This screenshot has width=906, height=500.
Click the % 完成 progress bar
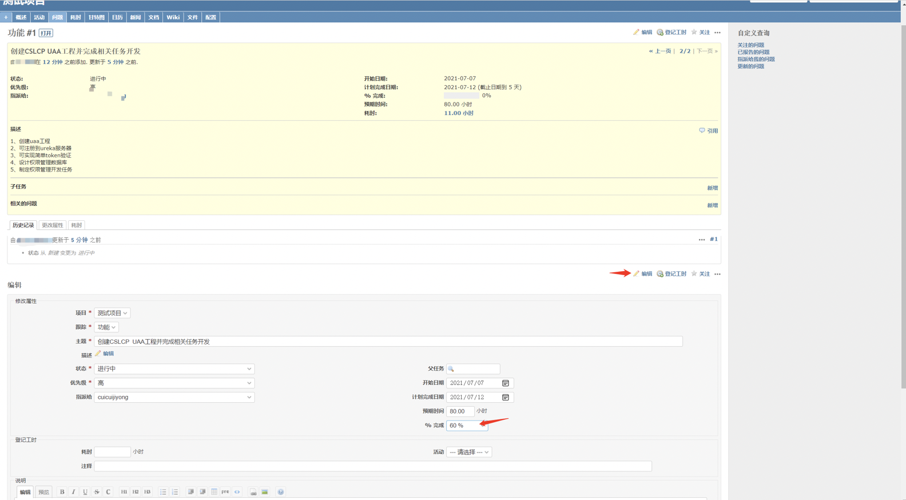(462, 96)
